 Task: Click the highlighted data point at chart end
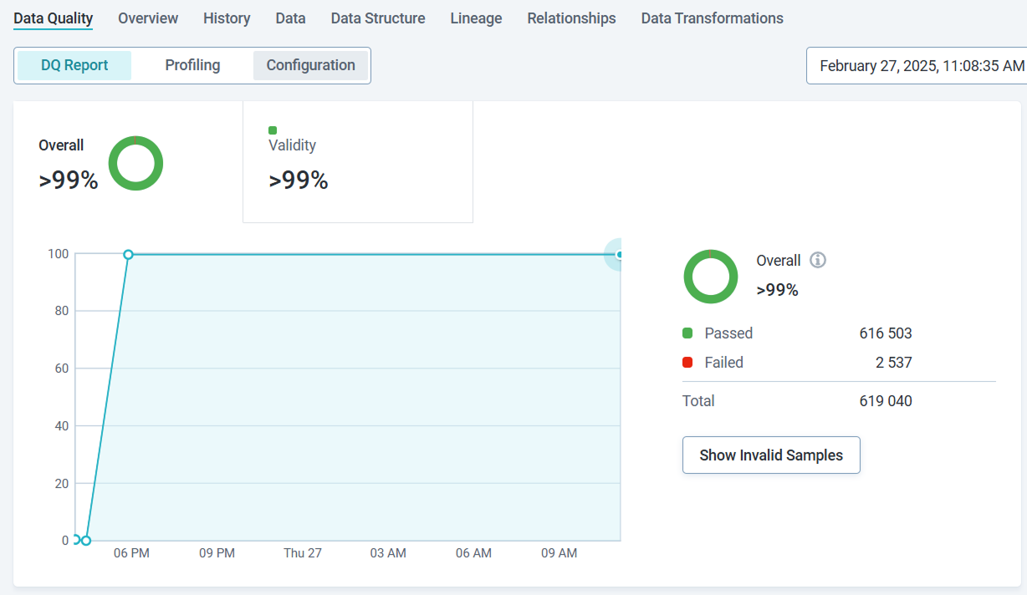click(617, 253)
